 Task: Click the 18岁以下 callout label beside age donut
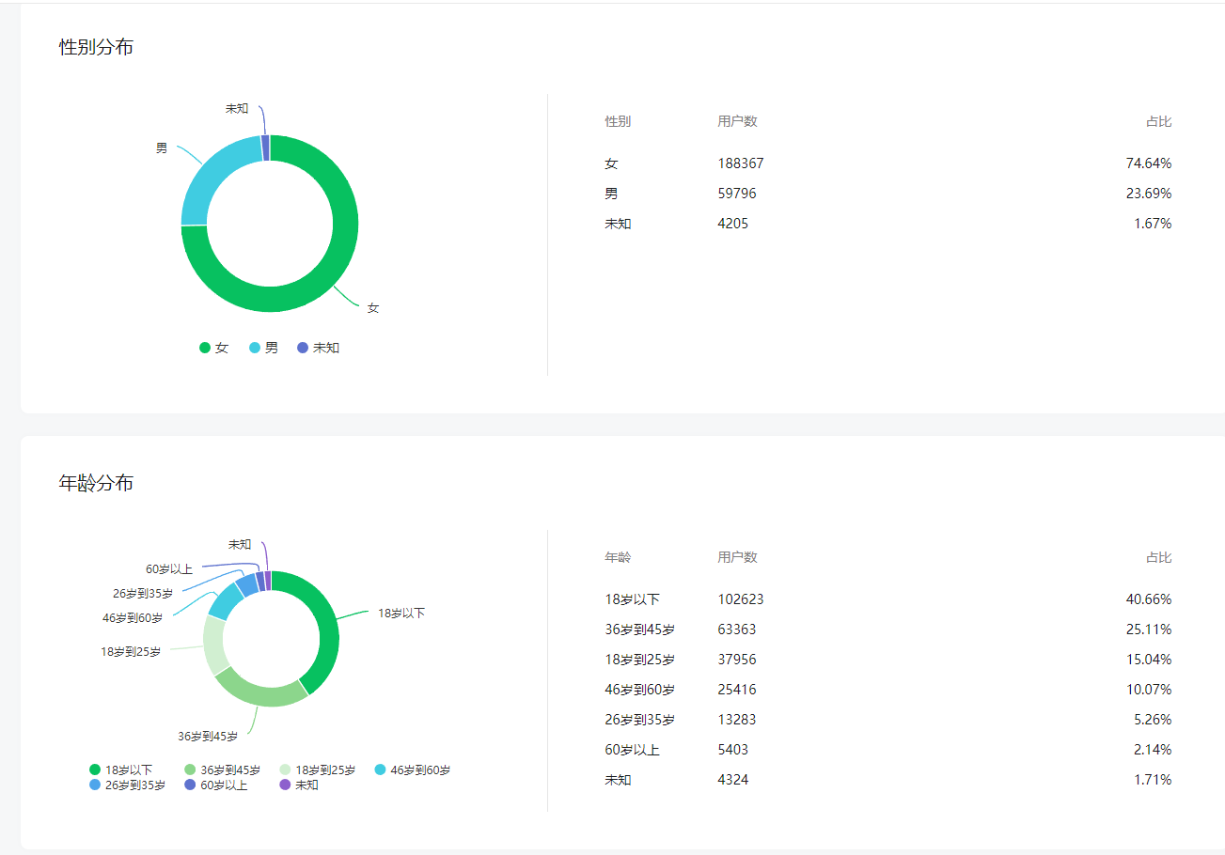click(401, 613)
